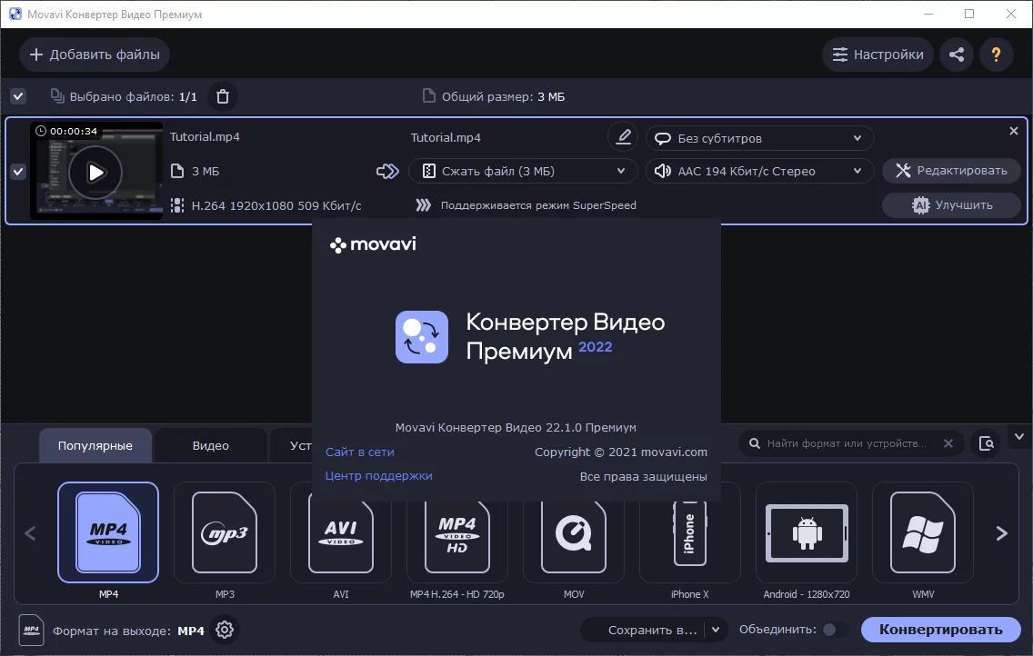This screenshot has width=1033, height=656.
Task: Open the subtitles dropdown
Action: [x=760, y=138]
